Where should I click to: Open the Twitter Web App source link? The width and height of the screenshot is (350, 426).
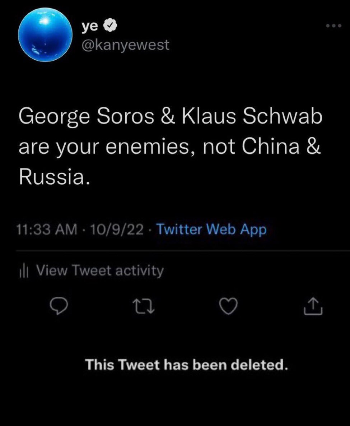click(x=212, y=230)
